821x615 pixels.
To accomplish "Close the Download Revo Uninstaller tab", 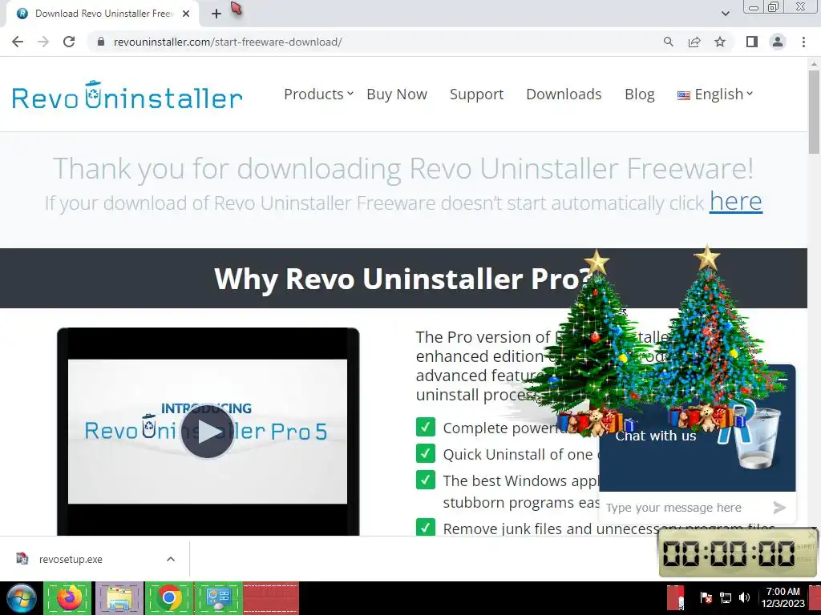I will point(186,14).
